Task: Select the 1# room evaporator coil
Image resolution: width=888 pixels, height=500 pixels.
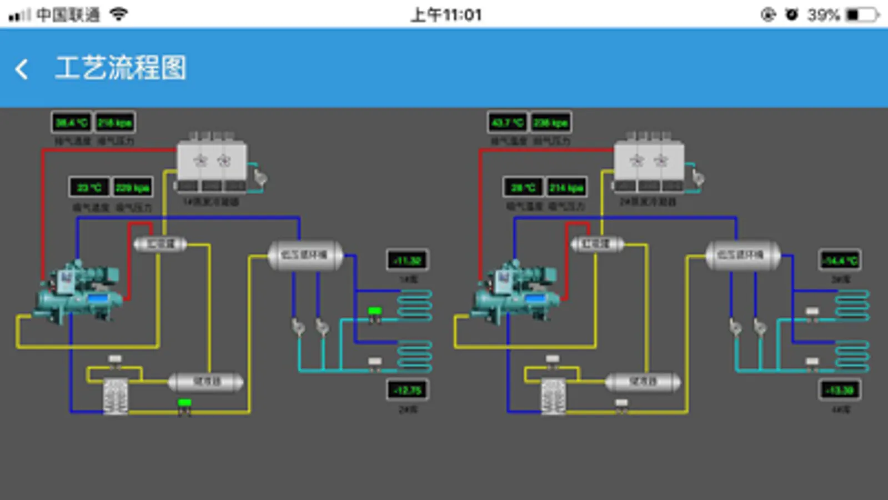Action: [x=415, y=304]
